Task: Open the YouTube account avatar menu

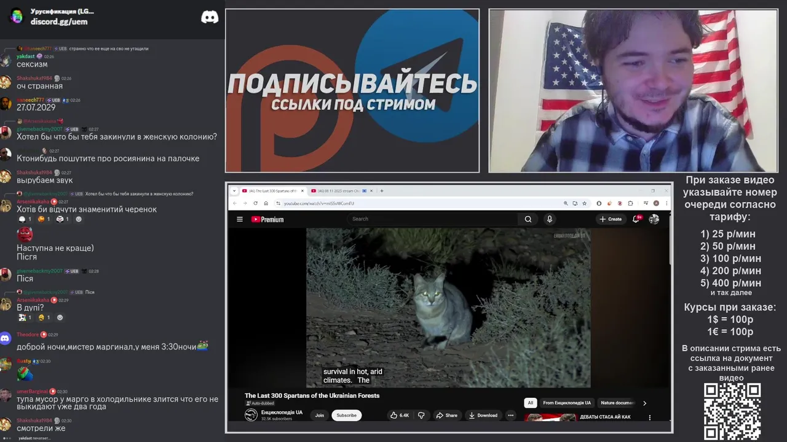Action: click(x=654, y=219)
